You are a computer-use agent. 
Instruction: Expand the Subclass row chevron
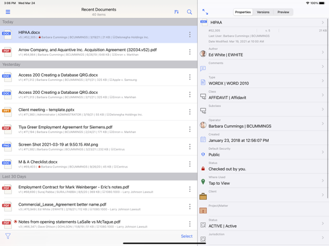tap(322, 109)
